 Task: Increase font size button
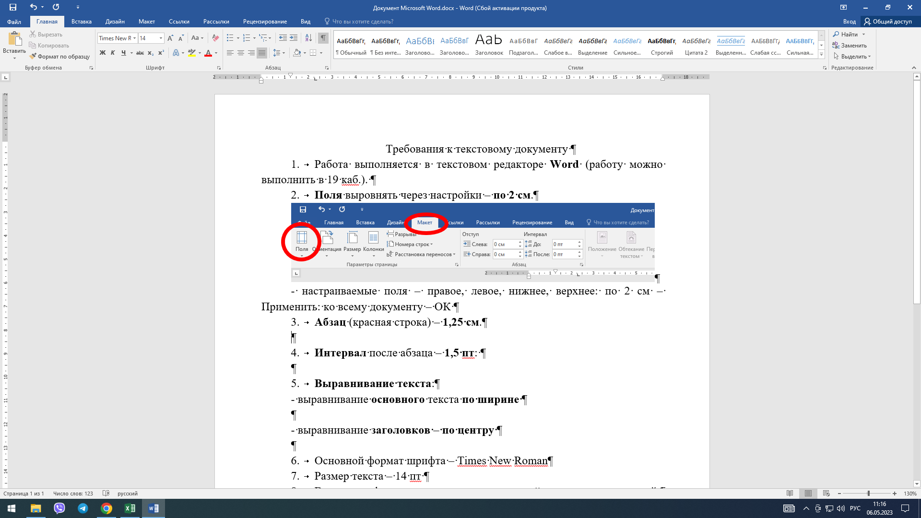pos(170,38)
